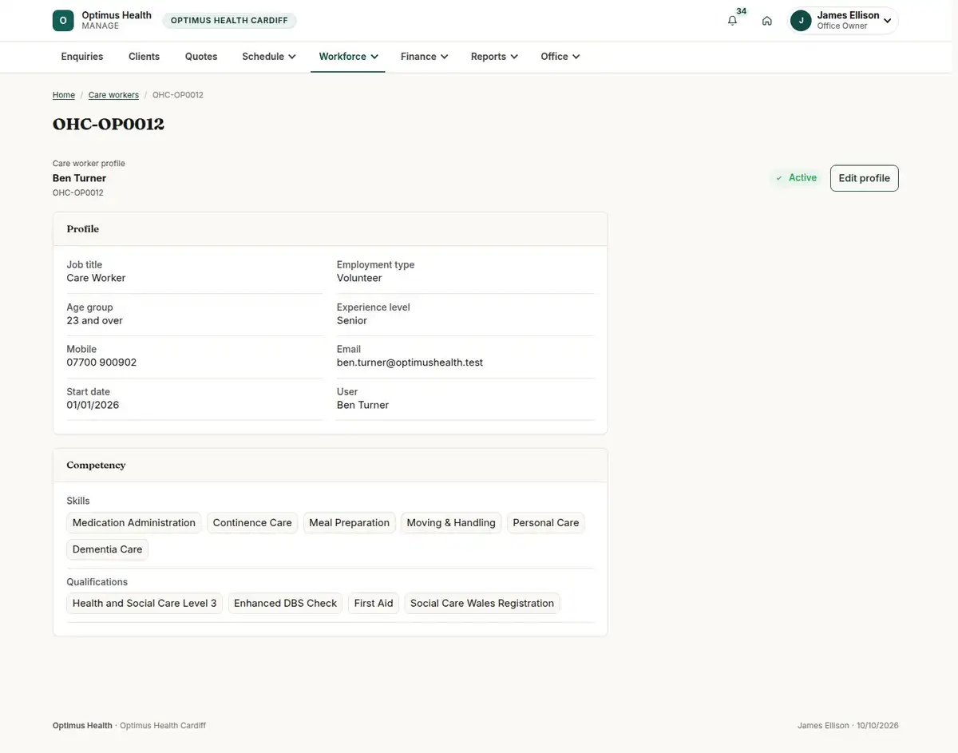This screenshot has height=753, width=958.
Task: Follow the Home breadcrumb link
Action: 64,95
